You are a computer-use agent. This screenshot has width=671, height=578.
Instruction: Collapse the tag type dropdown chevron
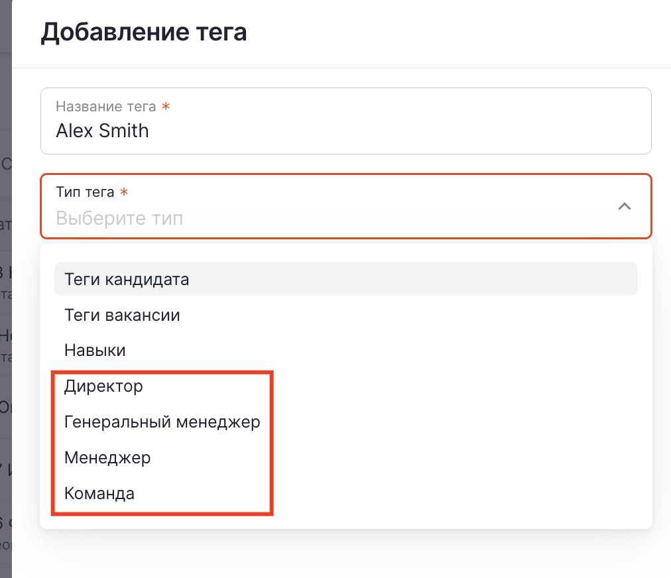tap(624, 206)
